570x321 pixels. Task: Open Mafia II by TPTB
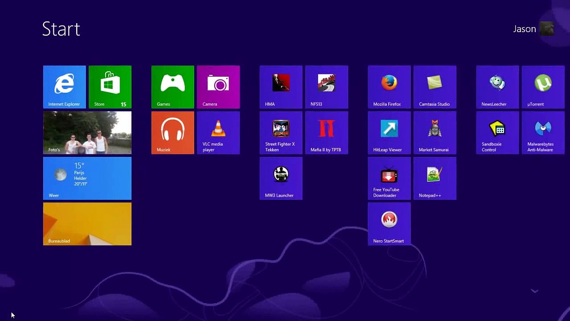point(326,132)
